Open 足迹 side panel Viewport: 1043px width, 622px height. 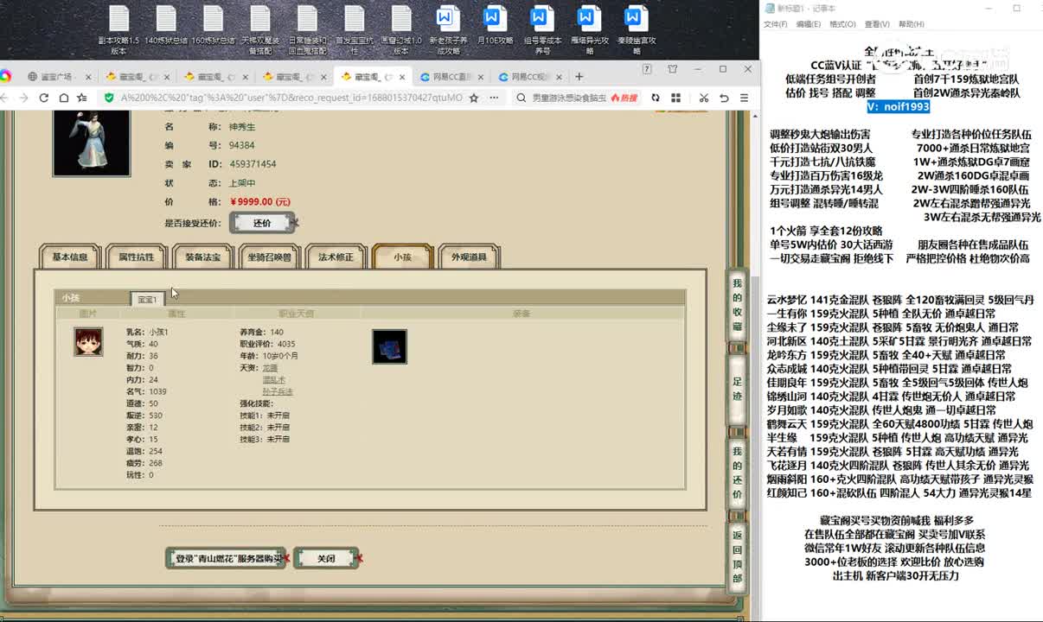[737, 390]
